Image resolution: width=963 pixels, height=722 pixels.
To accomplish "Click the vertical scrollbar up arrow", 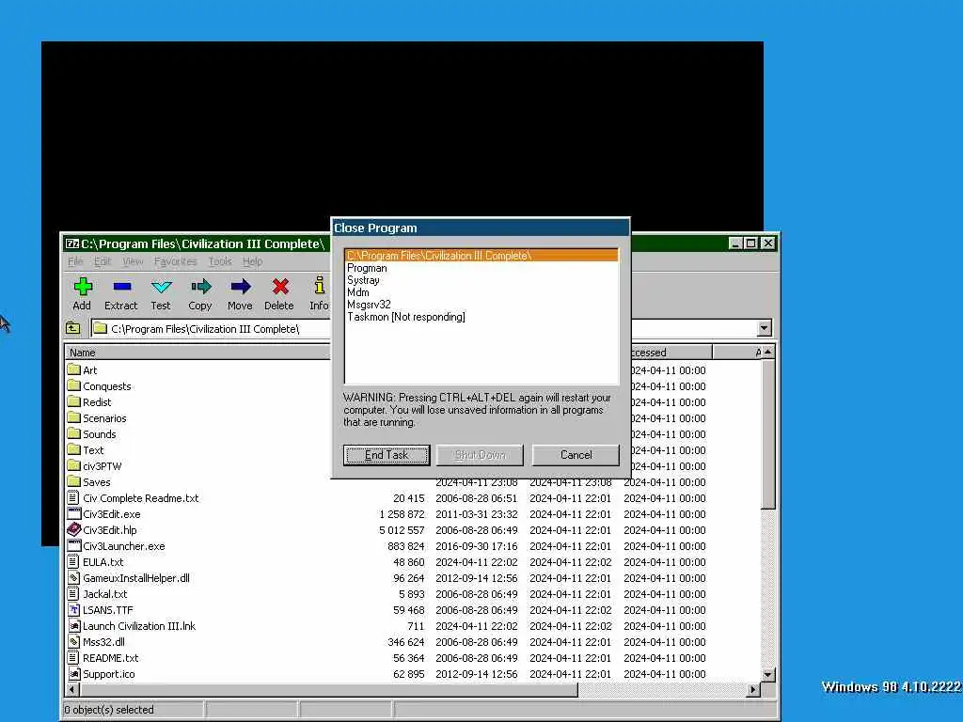I will pyautogui.click(x=767, y=353).
